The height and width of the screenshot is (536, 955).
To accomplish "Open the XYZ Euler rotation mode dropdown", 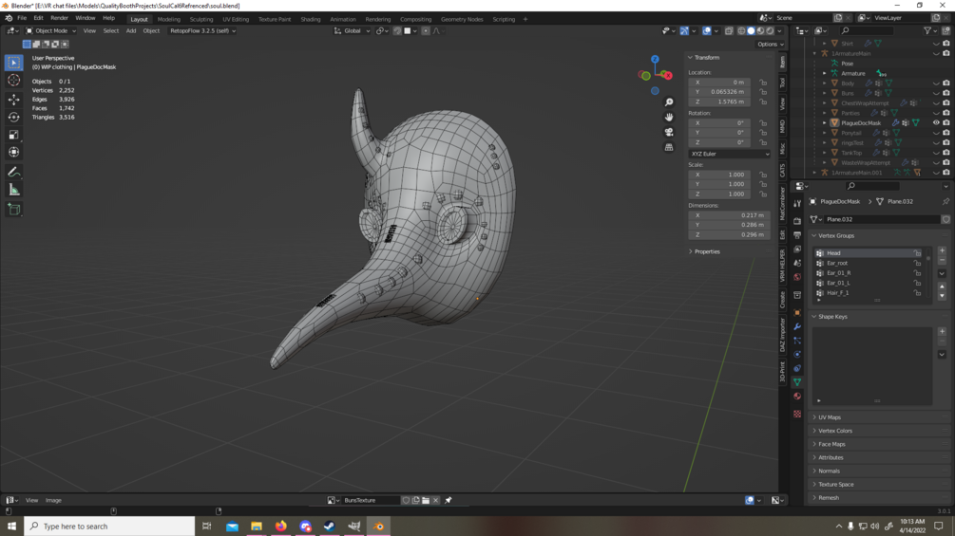I will [x=729, y=154].
